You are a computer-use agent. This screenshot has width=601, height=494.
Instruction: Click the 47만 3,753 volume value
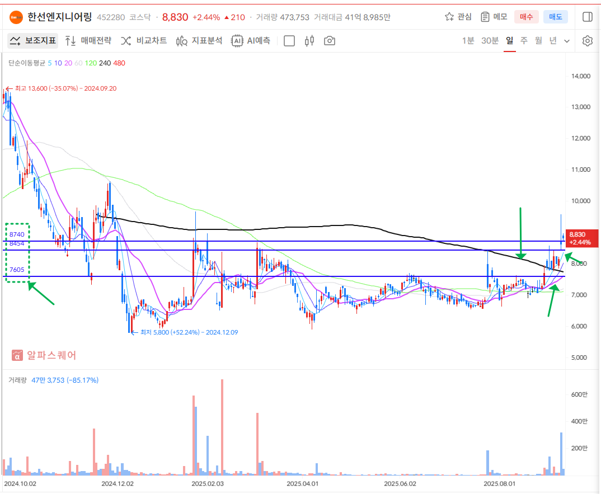tap(48, 380)
